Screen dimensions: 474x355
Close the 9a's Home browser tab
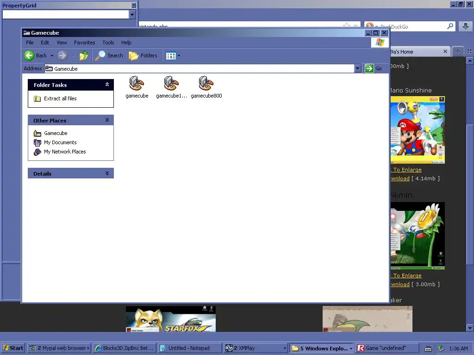click(x=445, y=52)
